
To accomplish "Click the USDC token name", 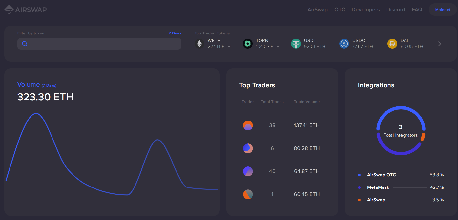I will pyautogui.click(x=359, y=41).
